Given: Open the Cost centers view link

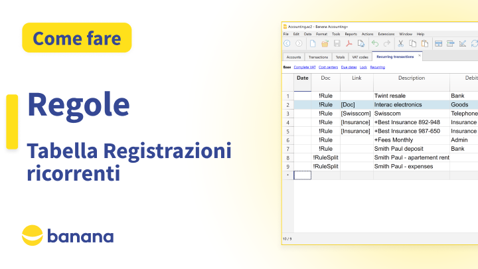Looking at the screenshot, I should tap(329, 67).
